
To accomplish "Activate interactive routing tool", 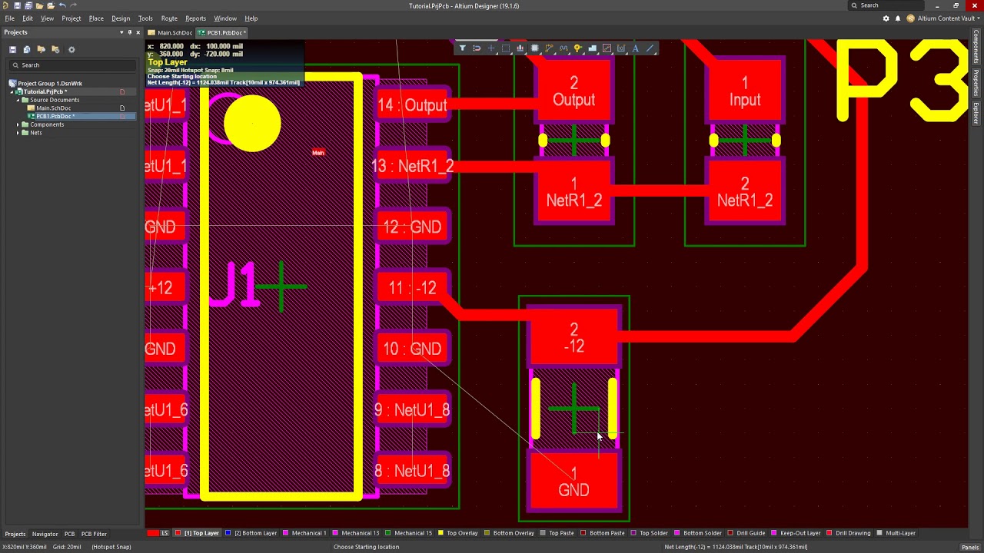I will 549,48.
